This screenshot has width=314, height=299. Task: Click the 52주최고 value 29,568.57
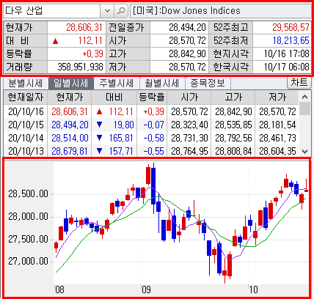(291, 27)
